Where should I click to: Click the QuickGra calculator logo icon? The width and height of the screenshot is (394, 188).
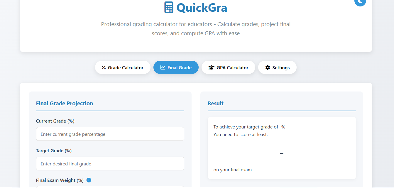pos(169,7)
